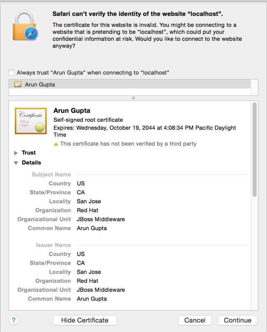Viewport: 267px width, 332px height.
Task: Click Subject Name "JBoss Middleware" value
Action: point(101,219)
